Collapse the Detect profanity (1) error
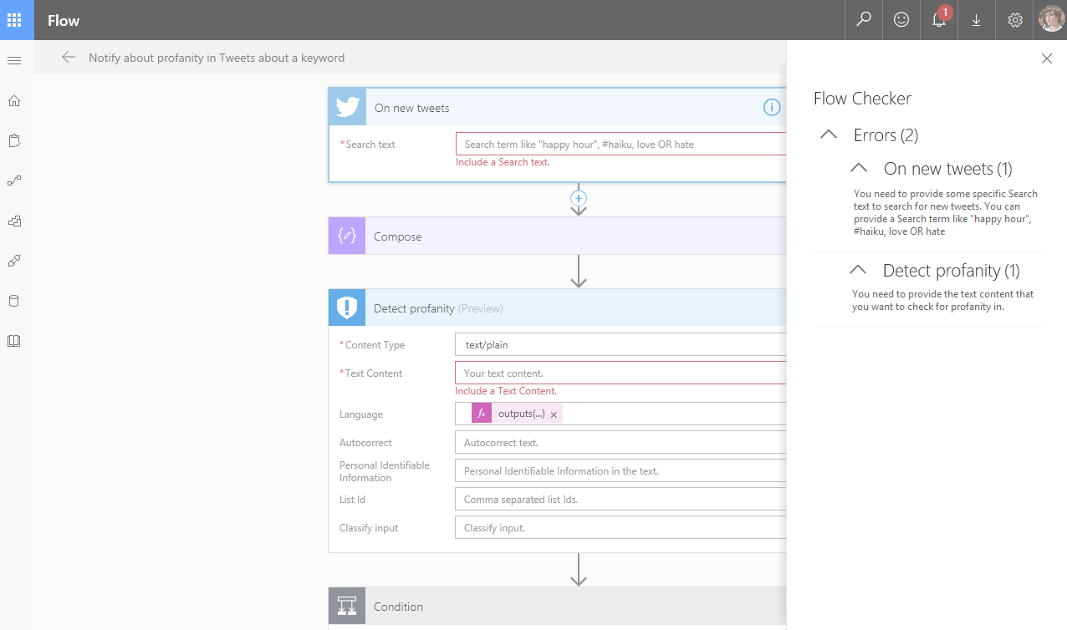This screenshot has height=630, width=1067. tap(857, 270)
